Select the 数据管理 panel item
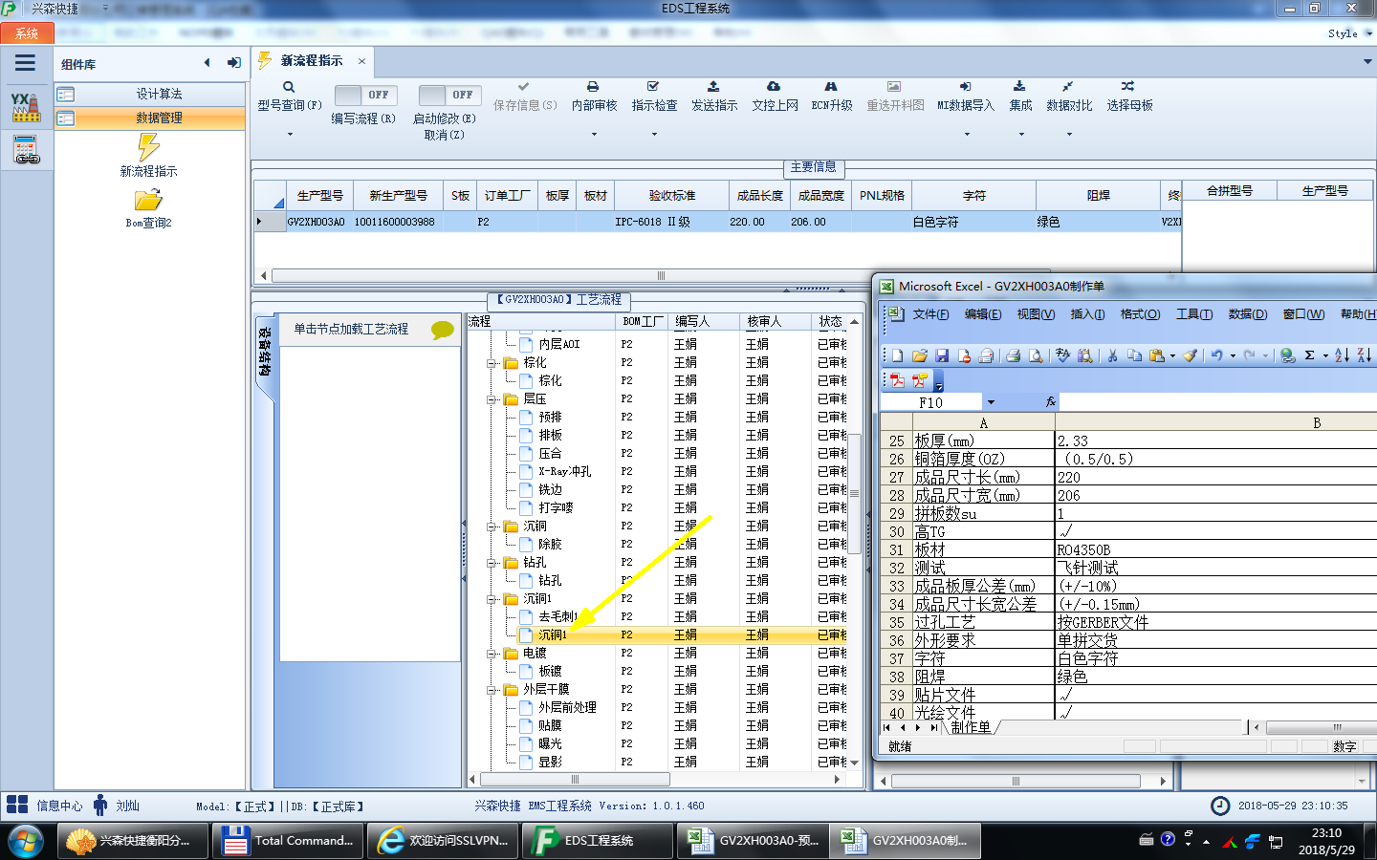1377x860 pixels. point(150,118)
